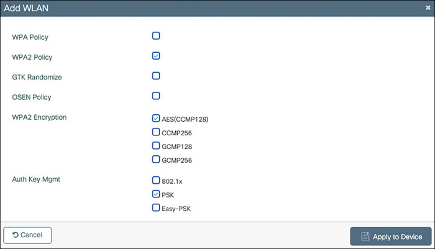The width and height of the screenshot is (435, 249).
Task: Turn on GTK Randomize checkbox
Action: pos(156,76)
